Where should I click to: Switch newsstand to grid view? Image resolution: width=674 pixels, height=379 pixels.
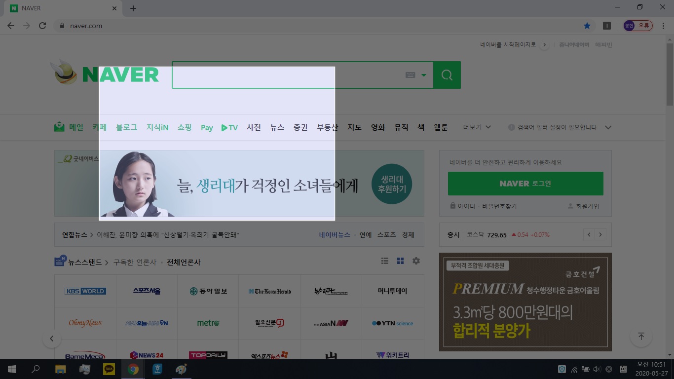point(401,261)
